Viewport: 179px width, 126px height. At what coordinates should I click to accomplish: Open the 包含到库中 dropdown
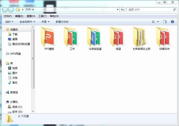(27, 22)
